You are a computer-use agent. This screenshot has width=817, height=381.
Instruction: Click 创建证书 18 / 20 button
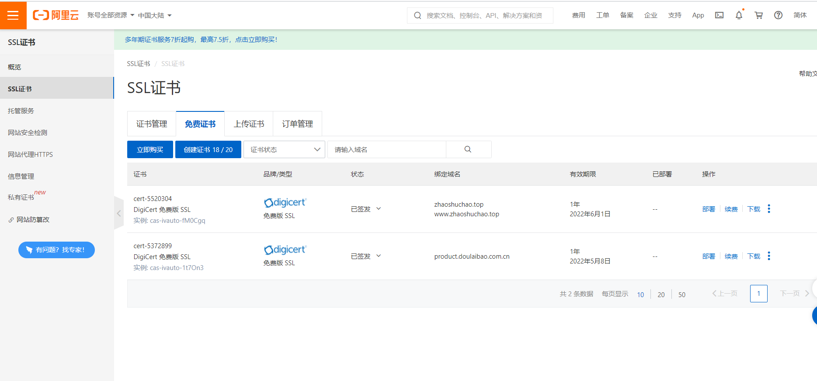pos(208,149)
